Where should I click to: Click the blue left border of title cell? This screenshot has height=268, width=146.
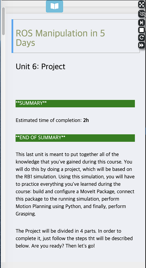[x=12, y=36]
